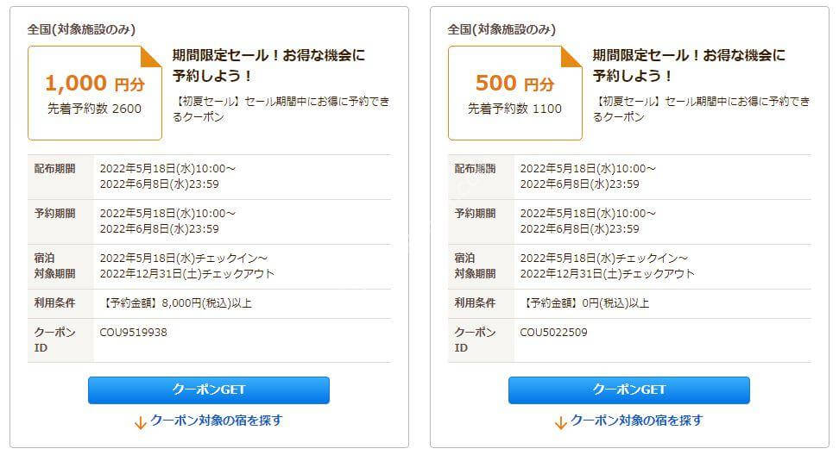839x455 pixels.
Task: Click the 1,000円分 coupon ticket graphic
Action: tap(95, 93)
